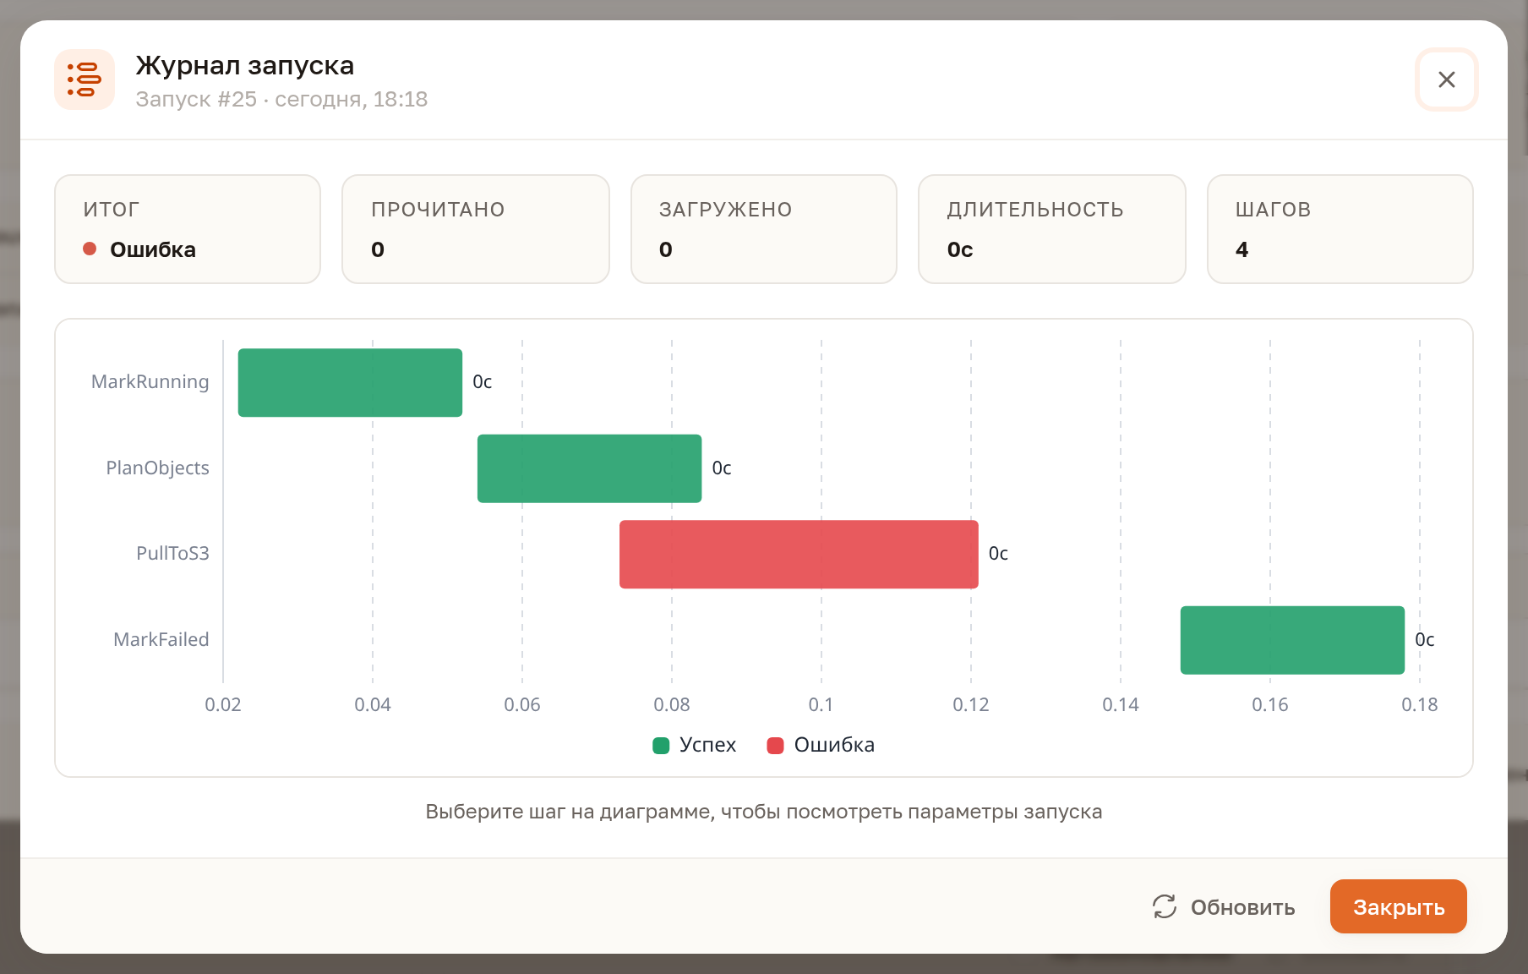Click the run log list icon in header

point(85,79)
